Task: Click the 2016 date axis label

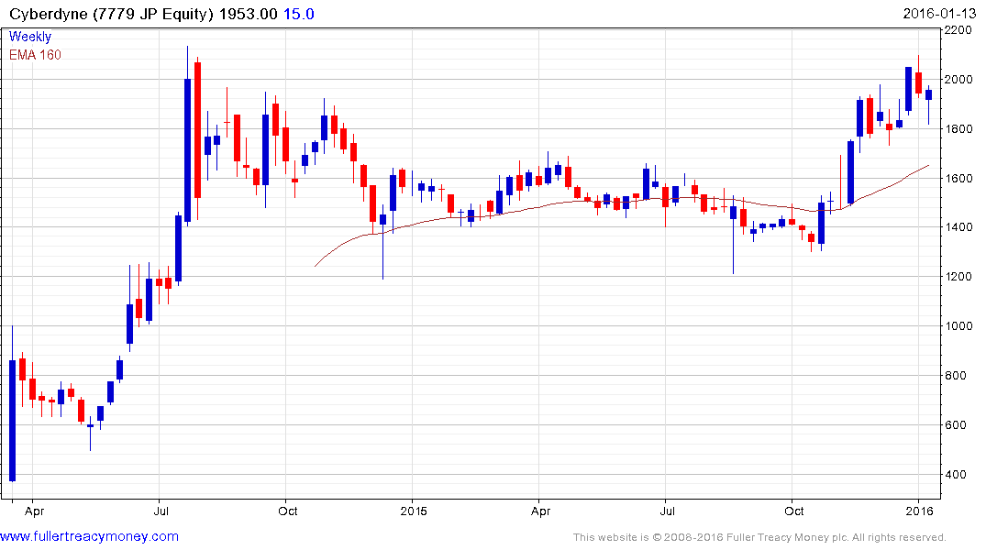Action: [x=920, y=511]
